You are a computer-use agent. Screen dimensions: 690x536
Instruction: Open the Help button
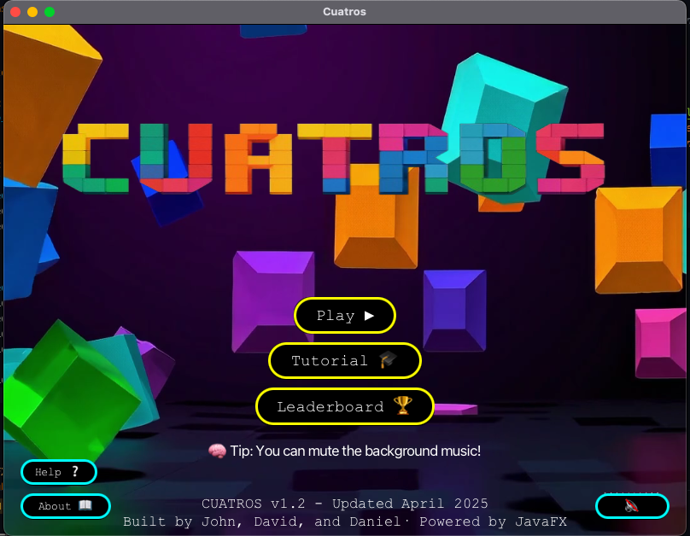(x=58, y=471)
